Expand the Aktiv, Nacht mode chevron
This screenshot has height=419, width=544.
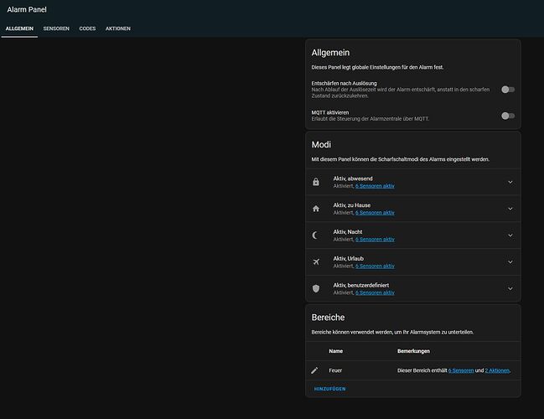510,235
